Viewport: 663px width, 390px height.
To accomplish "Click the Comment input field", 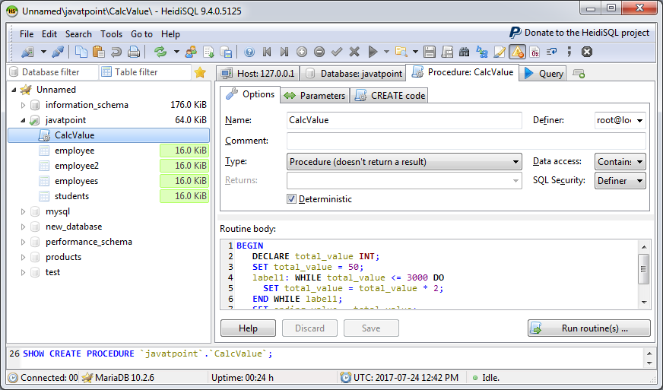I will point(466,141).
